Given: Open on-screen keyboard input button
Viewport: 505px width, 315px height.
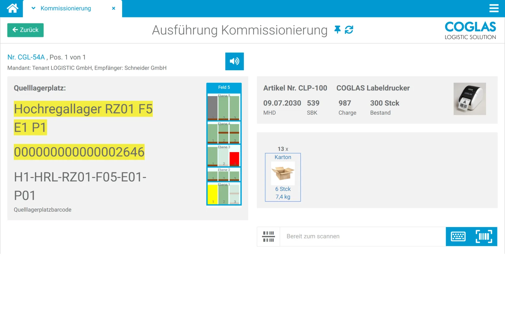Looking at the screenshot, I should pyautogui.click(x=458, y=237).
